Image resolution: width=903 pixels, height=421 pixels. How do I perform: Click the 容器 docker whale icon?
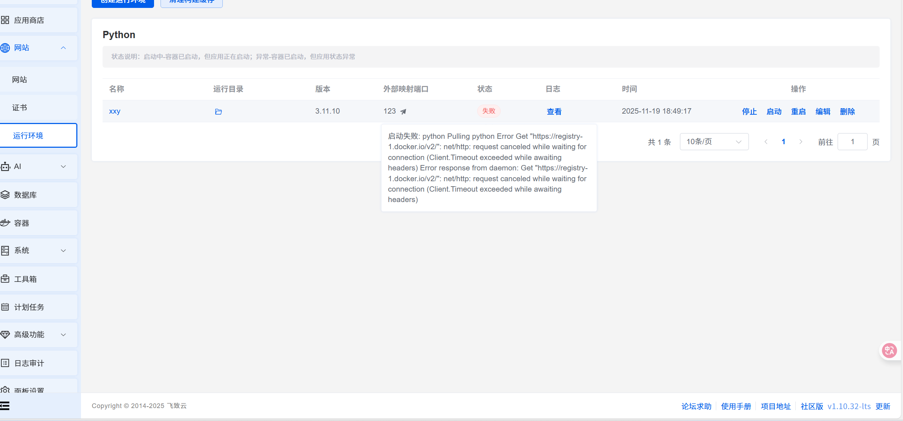5,223
